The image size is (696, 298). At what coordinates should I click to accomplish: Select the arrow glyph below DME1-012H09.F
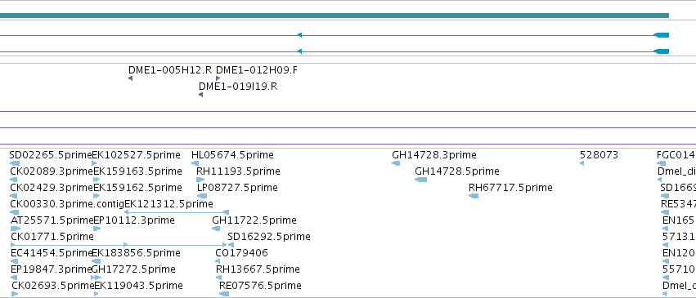click(x=218, y=78)
